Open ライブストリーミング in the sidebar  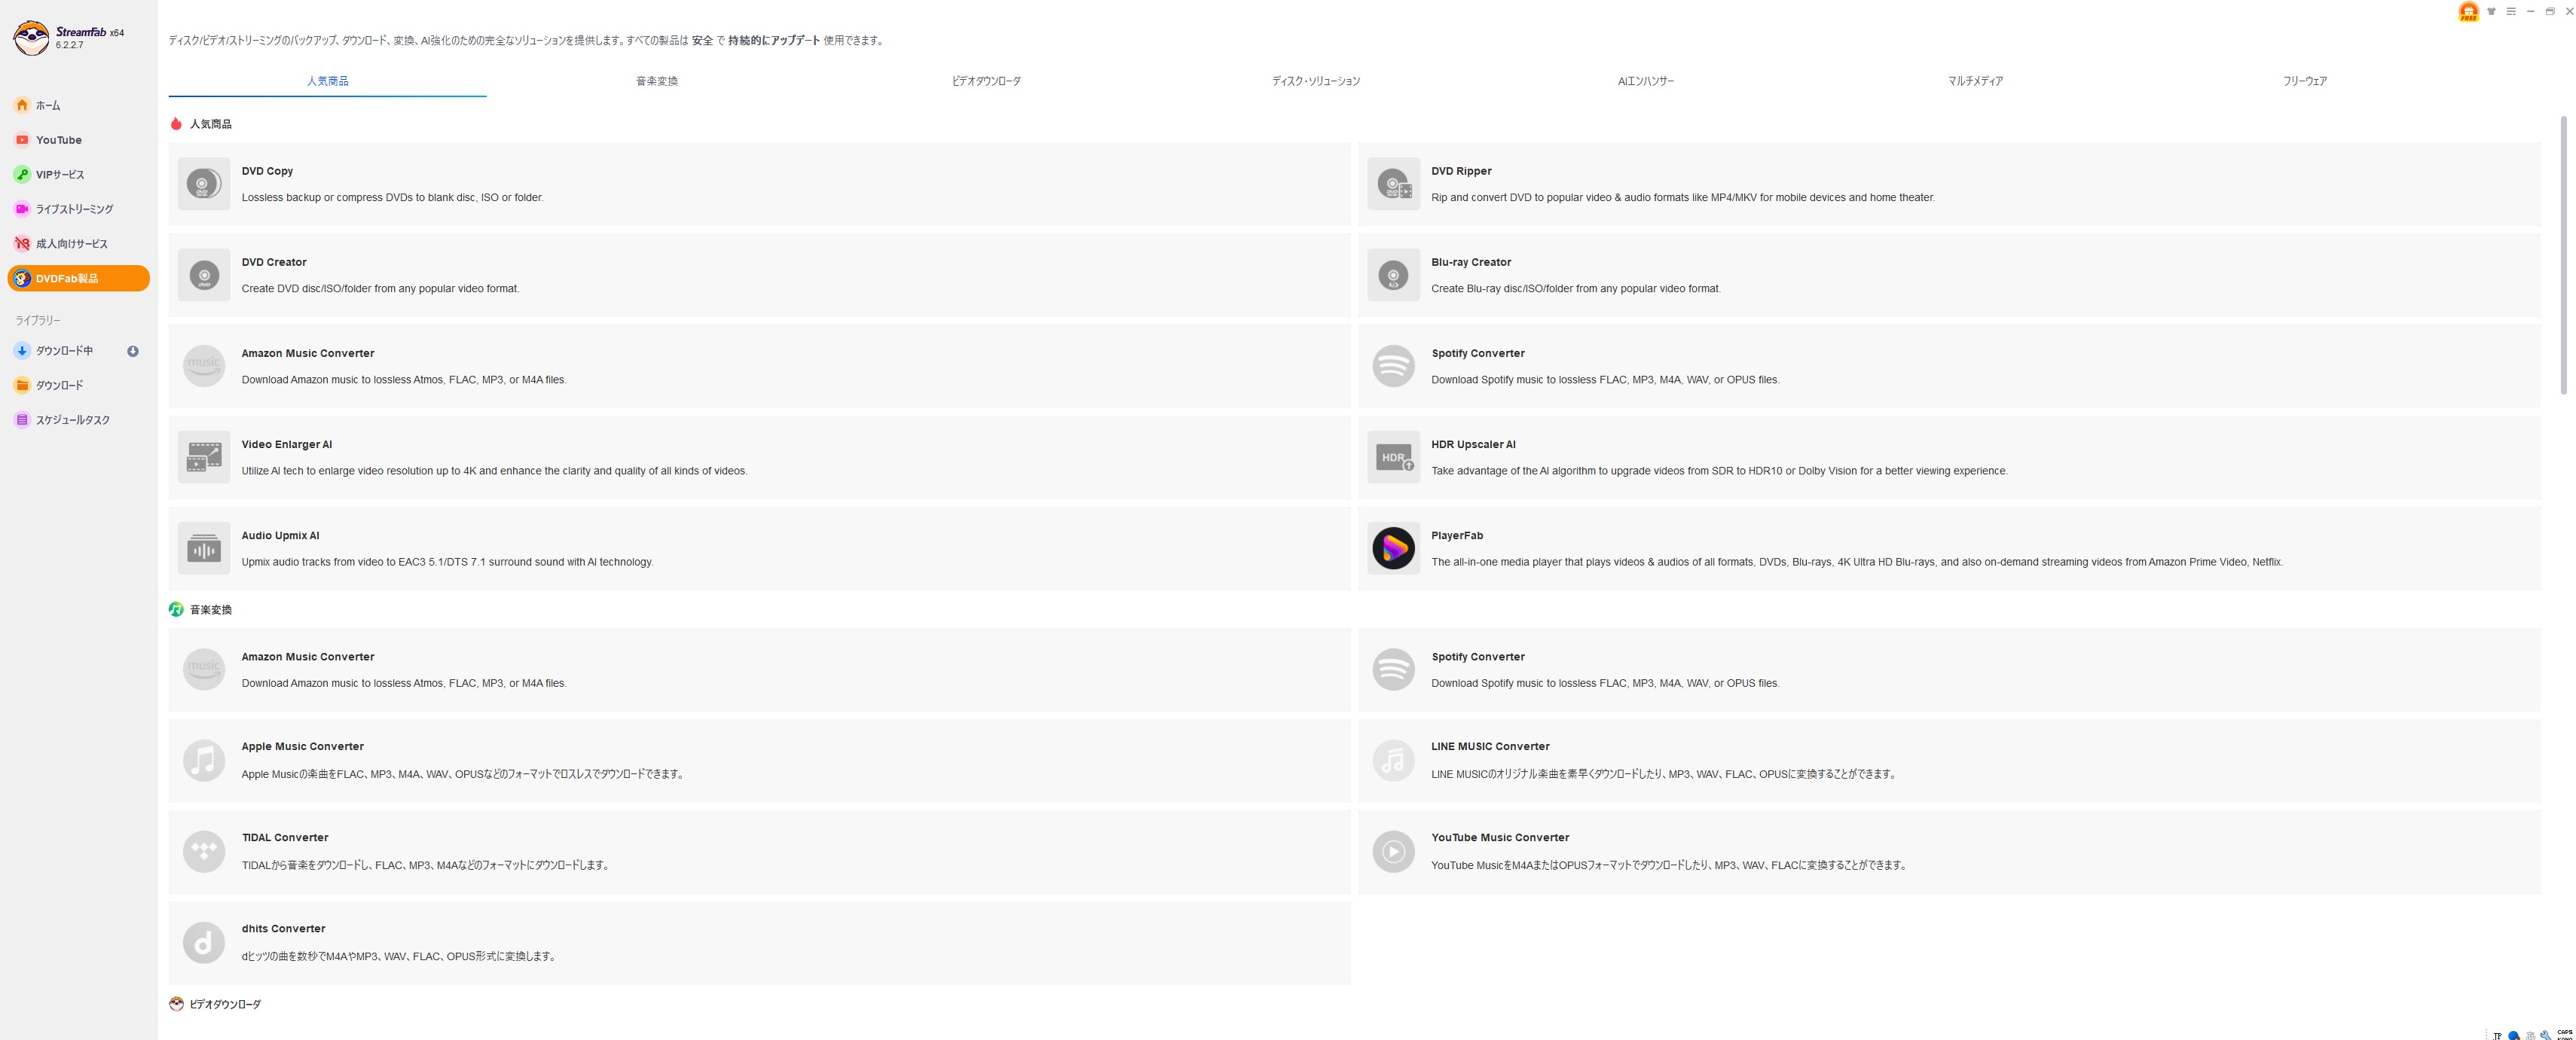pos(78,209)
